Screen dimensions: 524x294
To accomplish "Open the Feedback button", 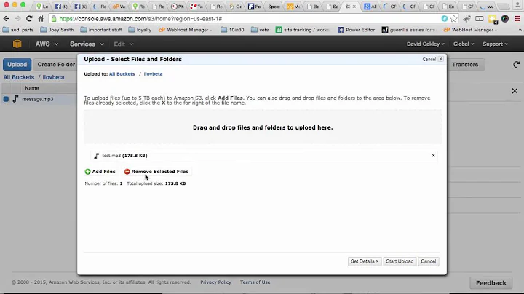I will [491, 283].
